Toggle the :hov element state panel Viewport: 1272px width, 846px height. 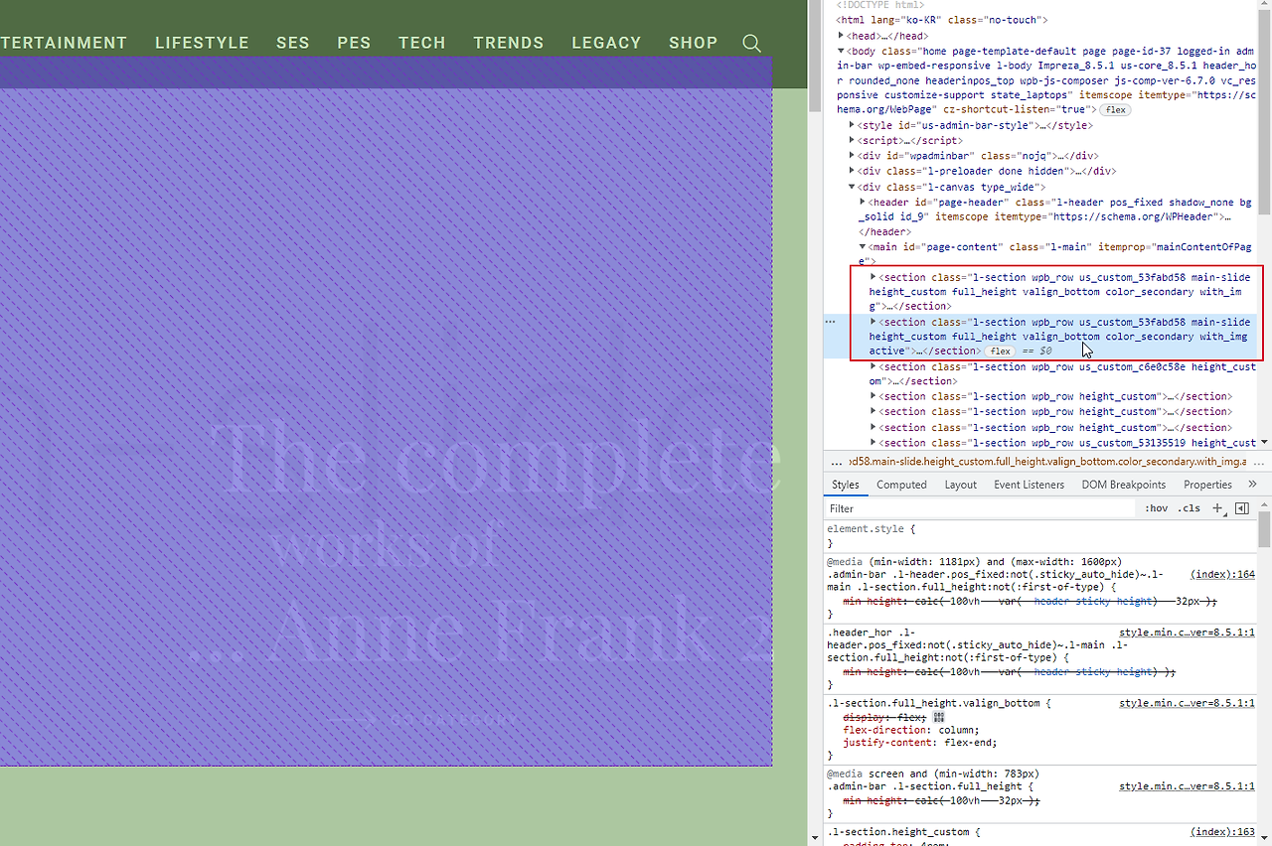[x=1157, y=508]
